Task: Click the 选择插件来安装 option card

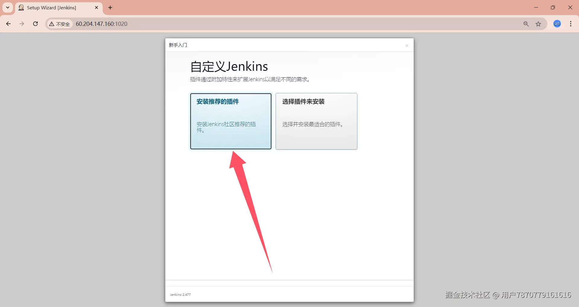Action: 316,121
